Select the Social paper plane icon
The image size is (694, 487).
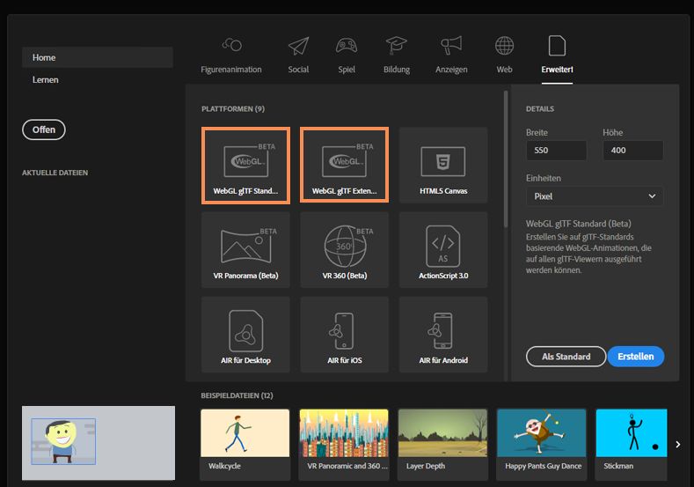point(298,46)
